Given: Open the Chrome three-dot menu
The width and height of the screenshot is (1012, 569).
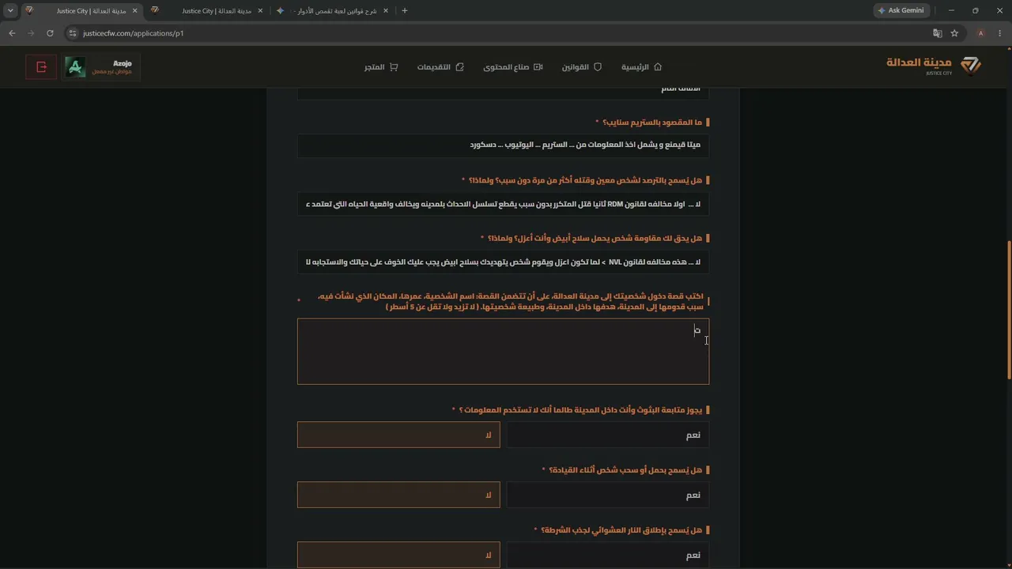Looking at the screenshot, I should coord(999,33).
